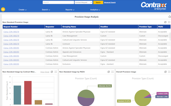Open Non-Standard Provision Usage in a new window
Viewport: 171px width, 106px height.
(x=165, y=22)
